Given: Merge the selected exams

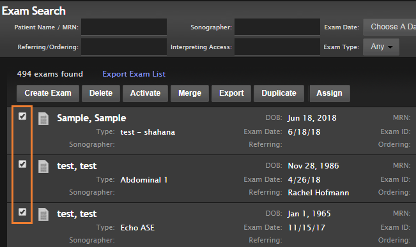Looking at the screenshot, I should coord(190,93).
